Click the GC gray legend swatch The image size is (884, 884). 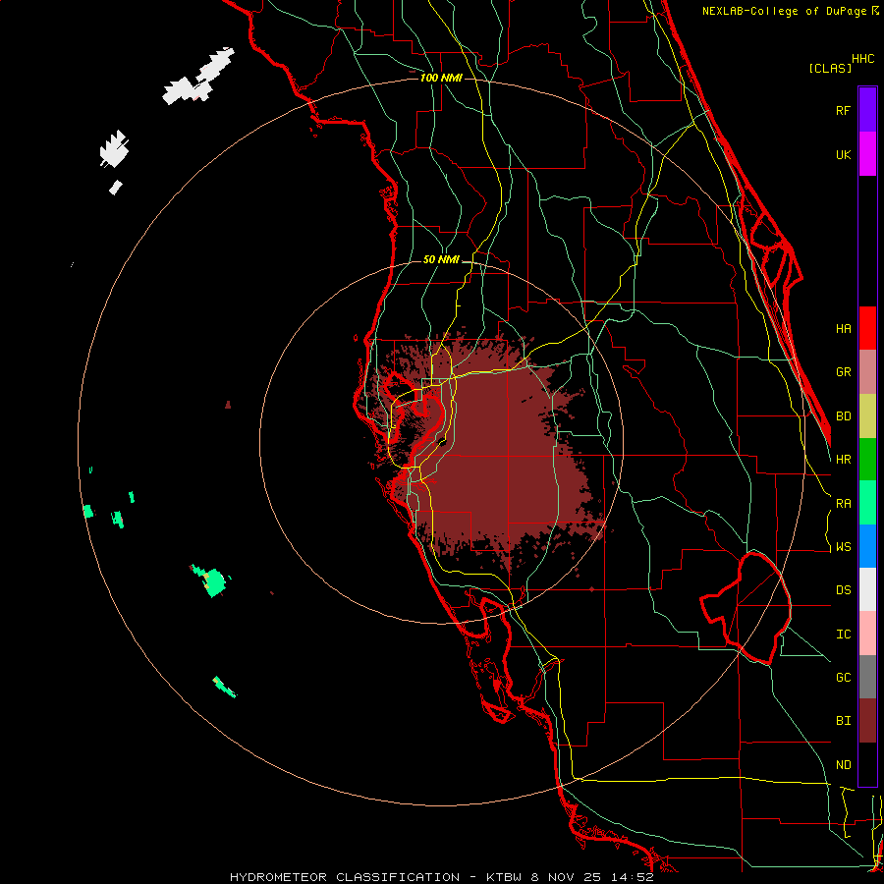point(867,677)
